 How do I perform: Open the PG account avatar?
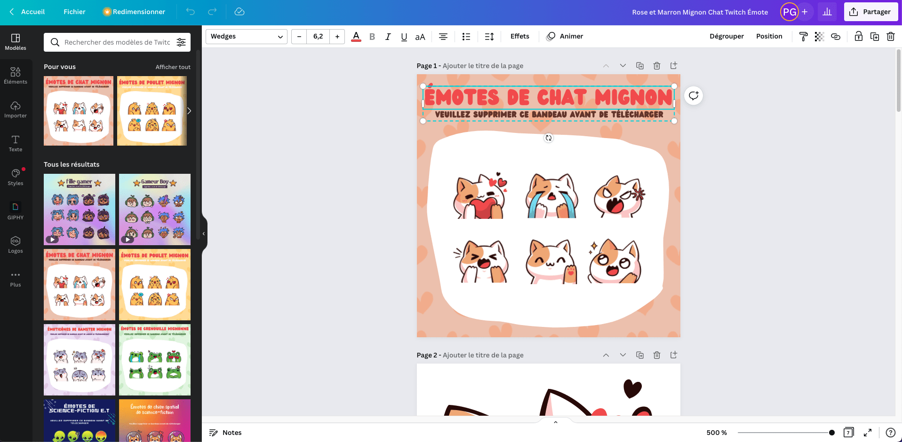coord(789,12)
